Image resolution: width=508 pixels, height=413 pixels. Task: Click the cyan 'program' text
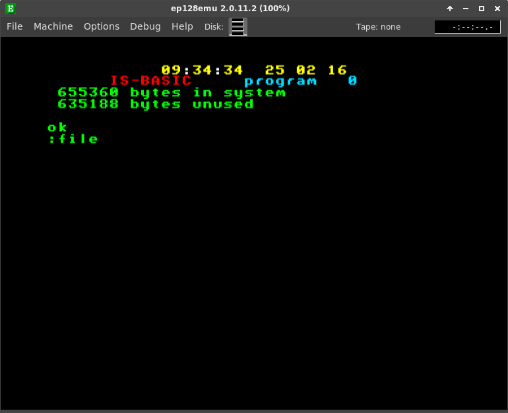[x=280, y=81]
